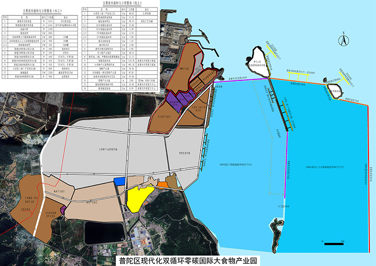Image resolution: width=376 pixels, height=266 pixels.
Task: Click the purple zone in the northern brown area
Action: (180, 100)
